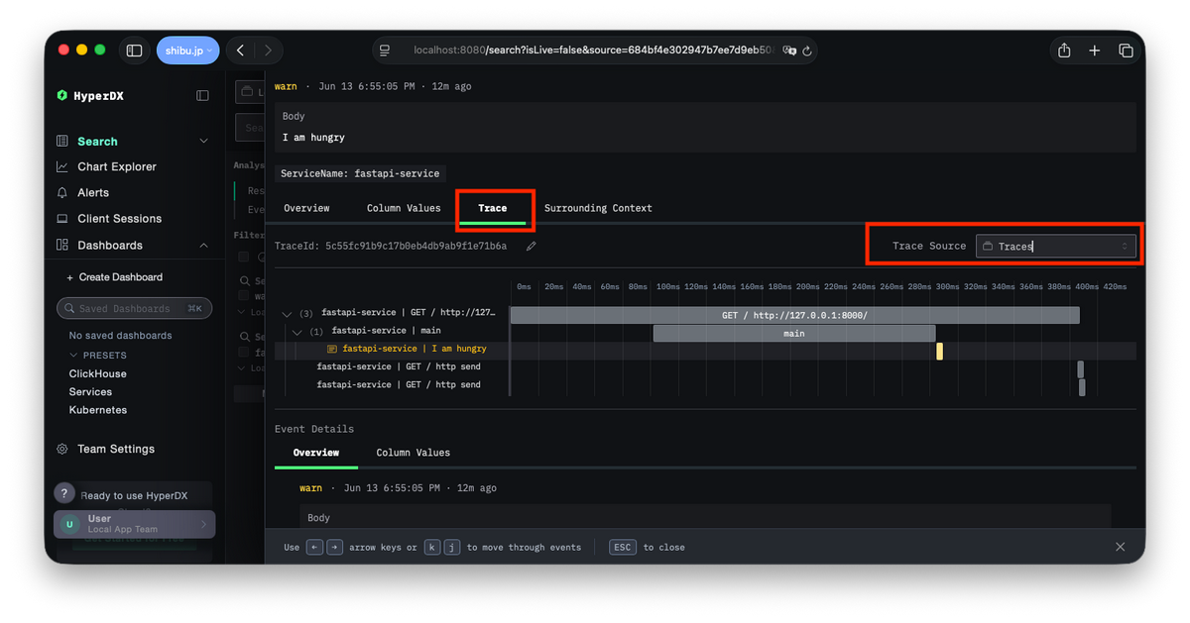This screenshot has width=1190, height=623.
Task: Click the Chart Explorer icon
Action: click(62, 167)
